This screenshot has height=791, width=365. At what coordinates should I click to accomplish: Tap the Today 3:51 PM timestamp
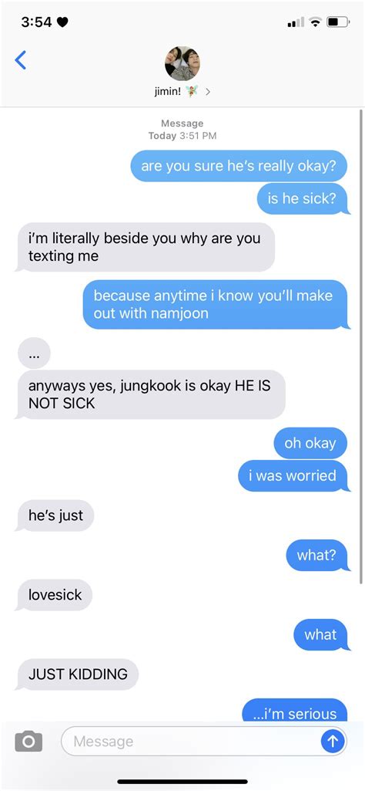(182, 136)
